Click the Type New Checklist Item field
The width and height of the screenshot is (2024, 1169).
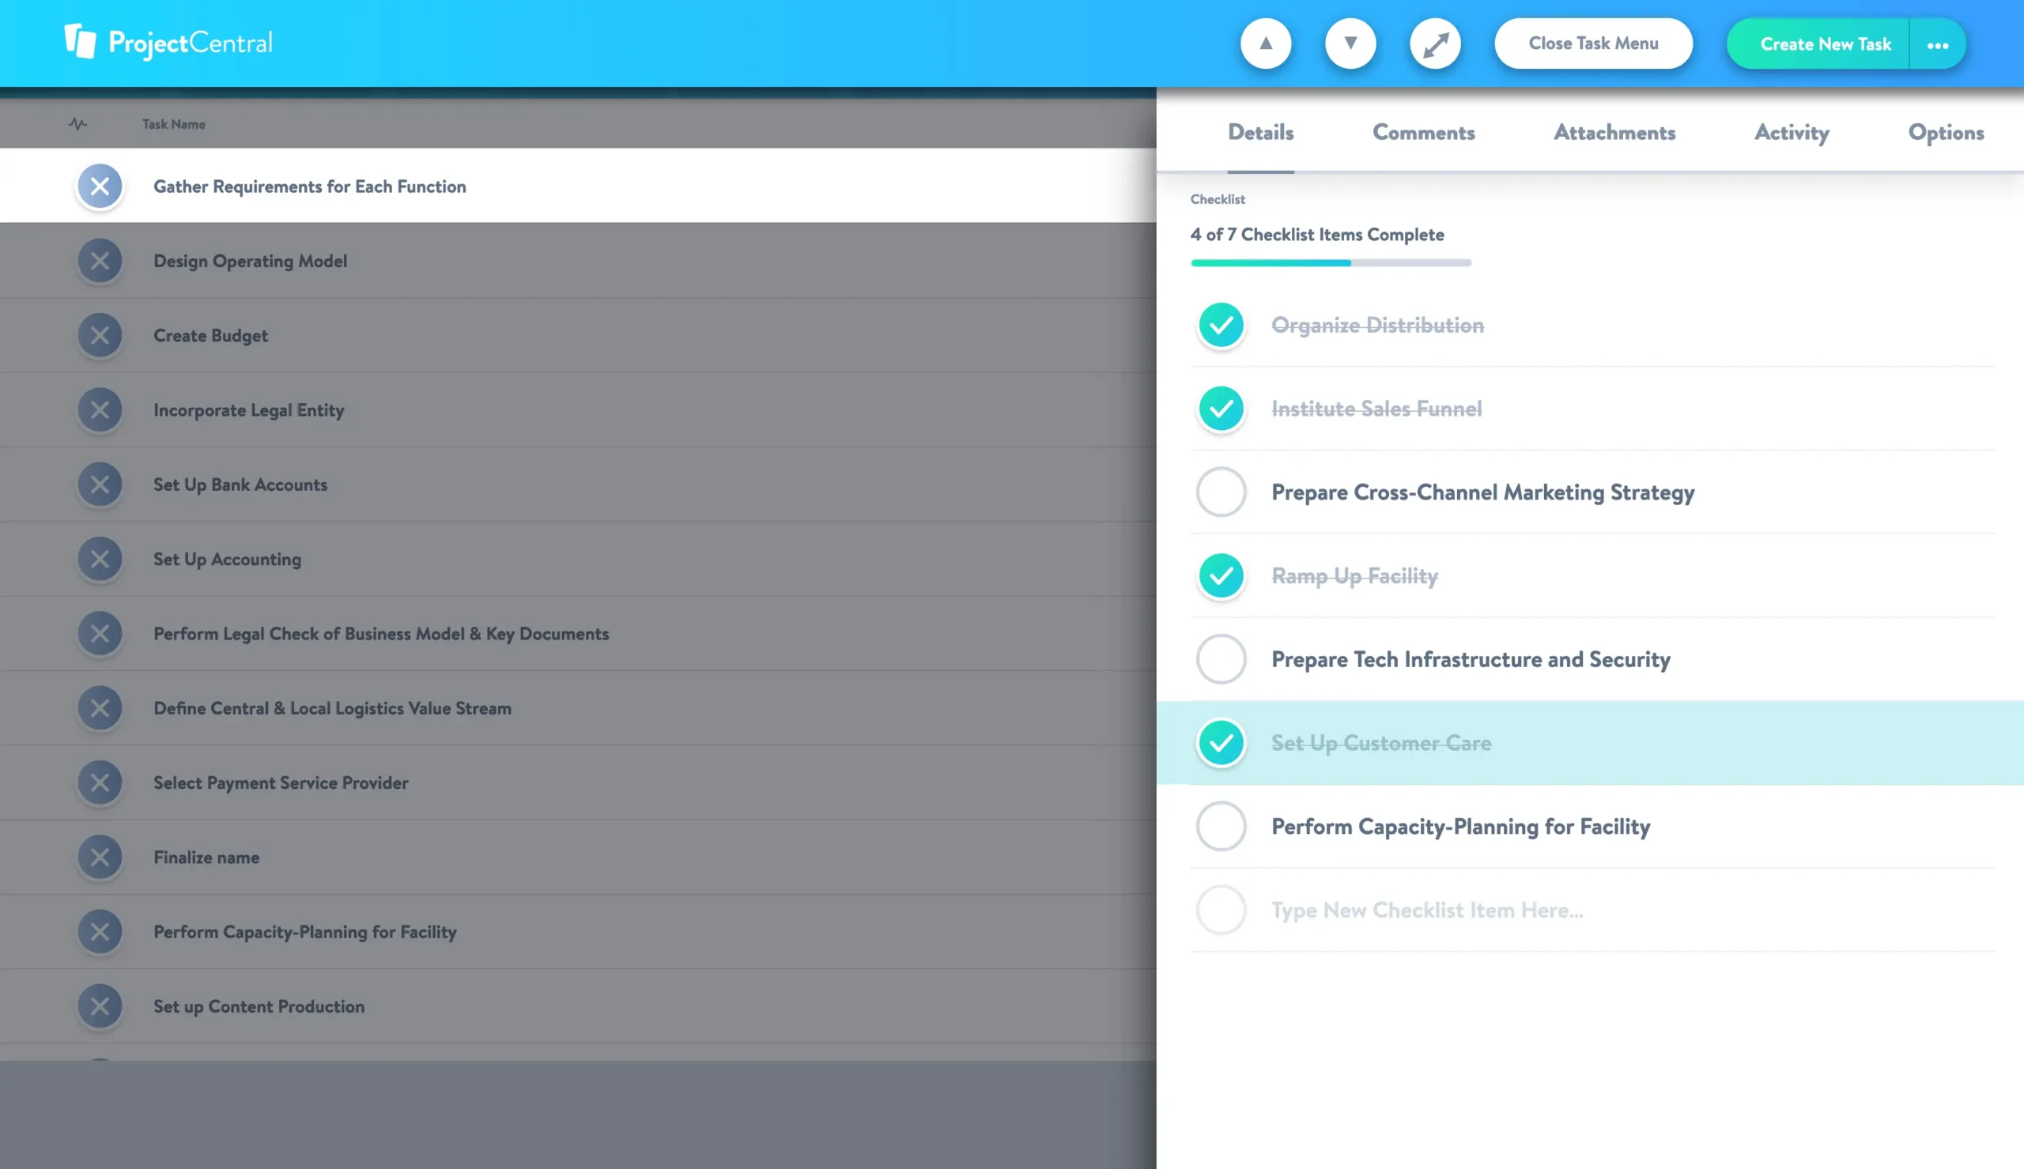click(x=1426, y=910)
